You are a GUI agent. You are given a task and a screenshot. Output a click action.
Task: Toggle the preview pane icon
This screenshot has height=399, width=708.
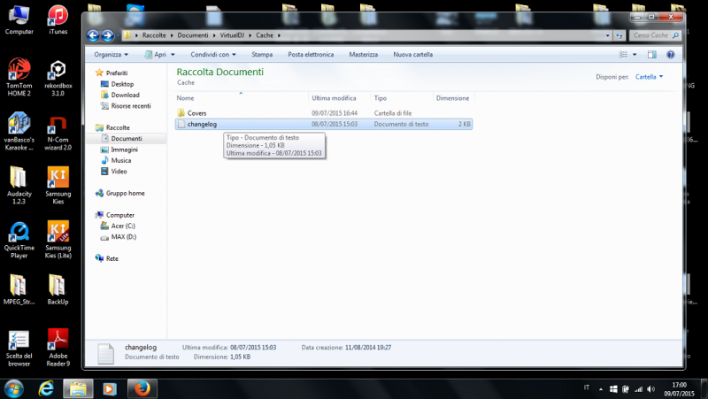tap(651, 55)
